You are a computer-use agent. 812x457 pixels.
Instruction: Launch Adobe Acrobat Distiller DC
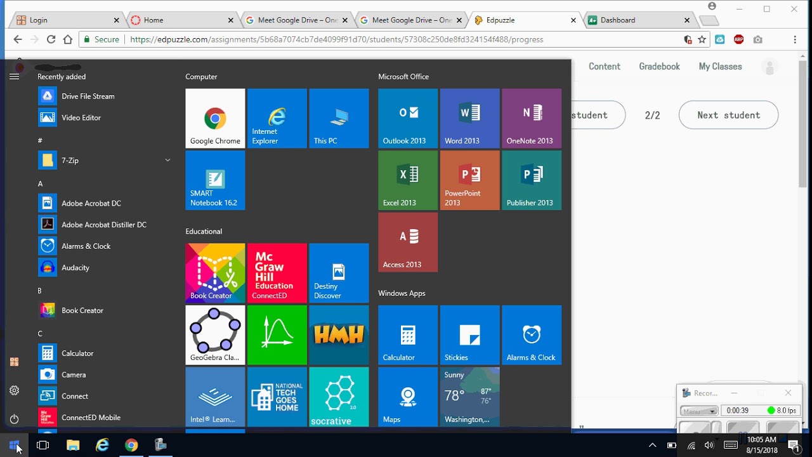click(x=105, y=225)
